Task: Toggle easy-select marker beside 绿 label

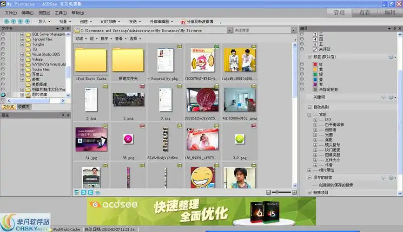Action: click(x=302, y=74)
